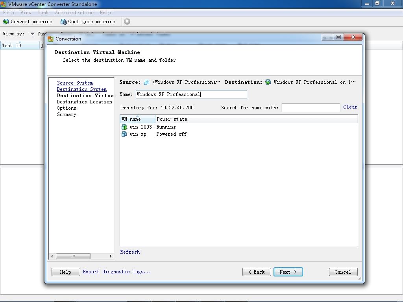The width and height of the screenshot is (403, 302).
Task: Click the Source machine icon in header
Action: point(146,82)
